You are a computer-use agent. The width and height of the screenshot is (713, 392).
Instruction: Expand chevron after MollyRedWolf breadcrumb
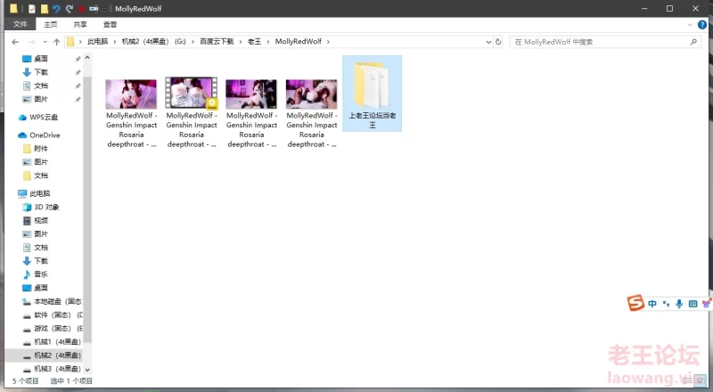coord(328,41)
